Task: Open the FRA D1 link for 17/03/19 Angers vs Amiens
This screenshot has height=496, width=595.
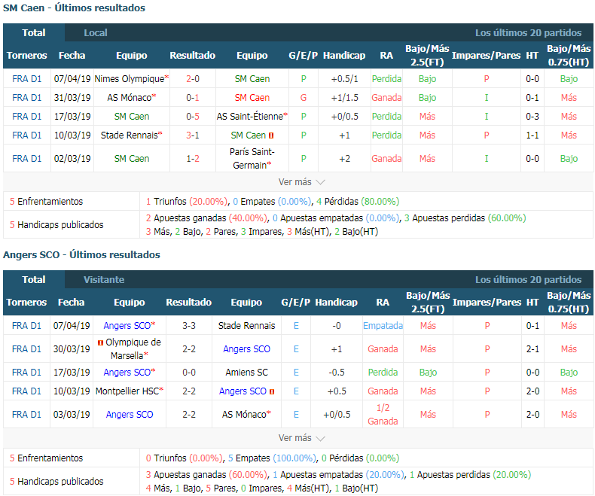Action: 26,373
